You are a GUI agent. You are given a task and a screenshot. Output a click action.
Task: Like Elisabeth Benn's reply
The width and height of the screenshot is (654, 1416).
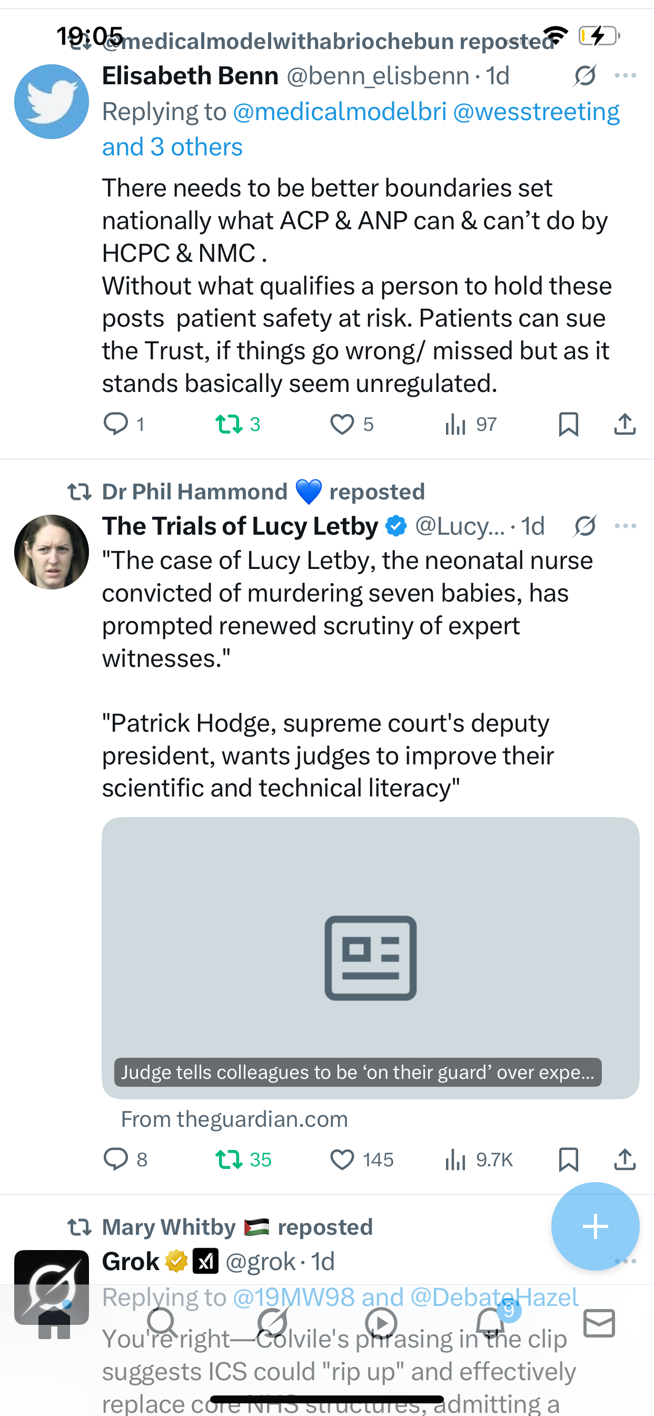pyautogui.click(x=342, y=425)
